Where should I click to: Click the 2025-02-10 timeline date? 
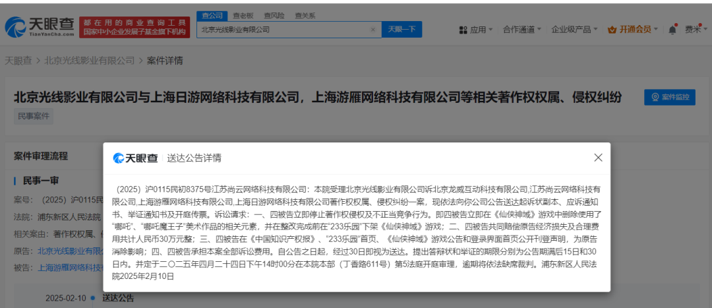(65, 299)
